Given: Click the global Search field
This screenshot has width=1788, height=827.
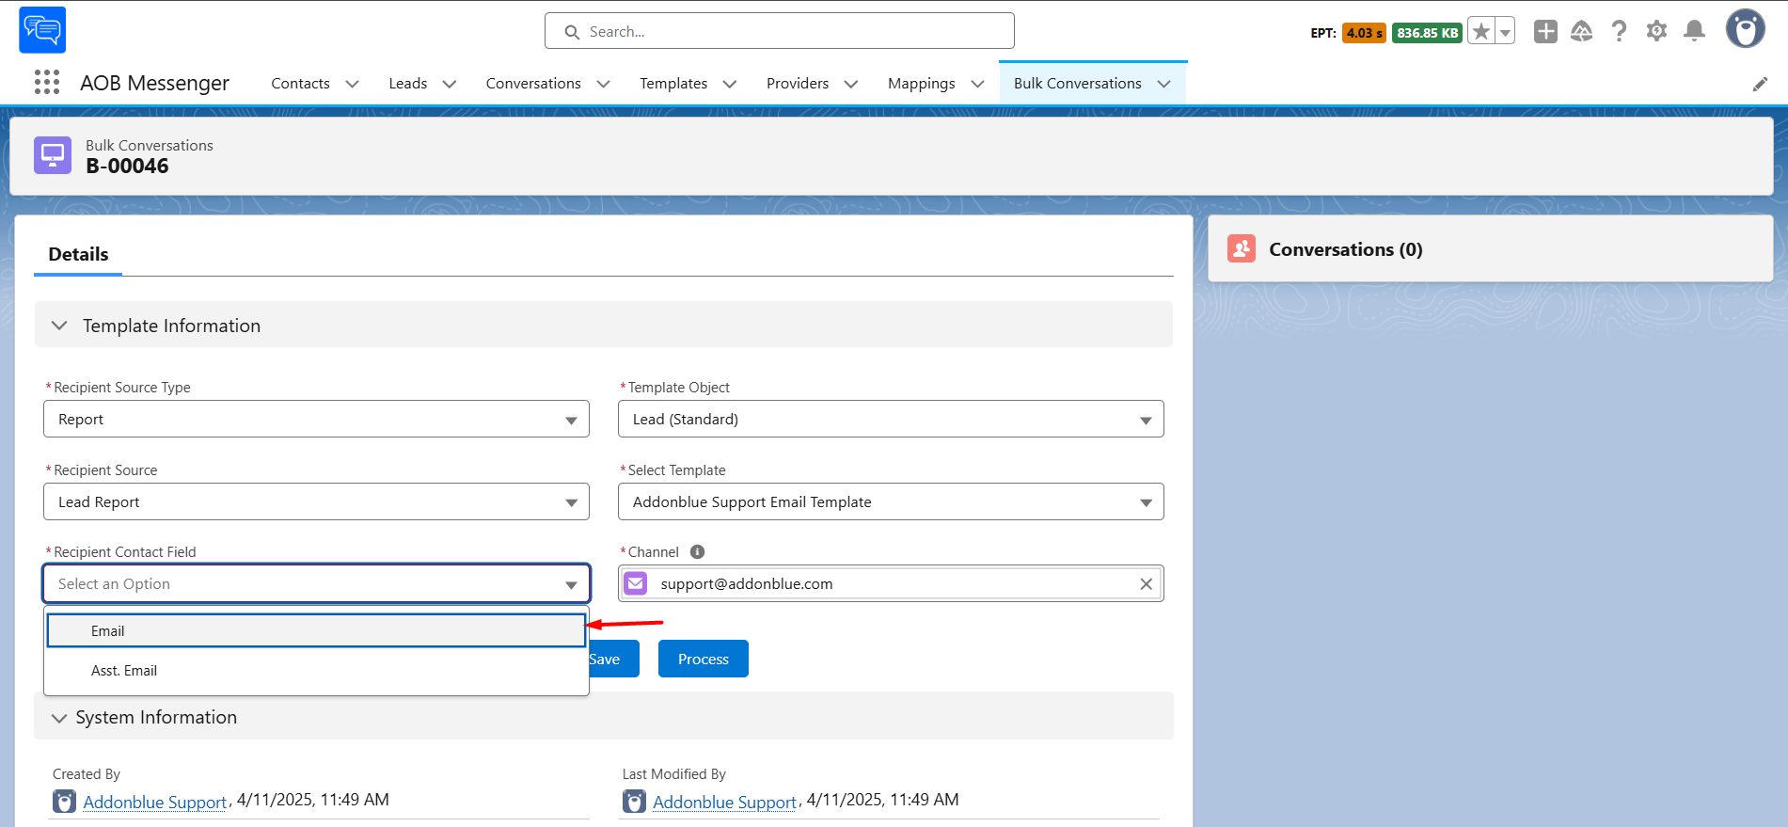Looking at the screenshot, I should [x=779, y=31].
